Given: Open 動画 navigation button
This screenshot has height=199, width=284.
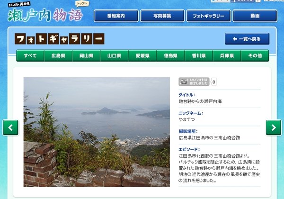Looking at the screenshot, I should coord(255,16).
